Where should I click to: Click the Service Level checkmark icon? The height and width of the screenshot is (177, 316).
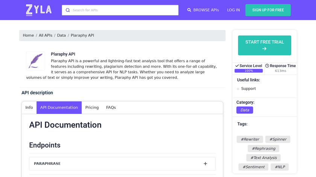pos(237,66)
